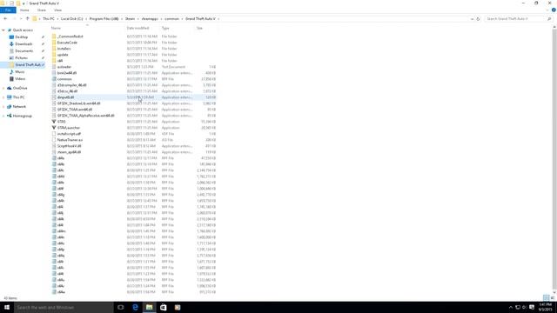Image resolution: width=557 pixels, height=313 pixels.
Task: Open Explorer help icon
Action: click(554, 10)
